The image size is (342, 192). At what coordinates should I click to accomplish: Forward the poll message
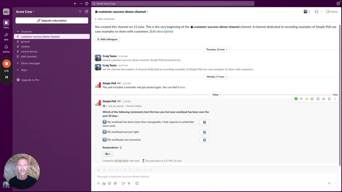[x=324, y=99]
